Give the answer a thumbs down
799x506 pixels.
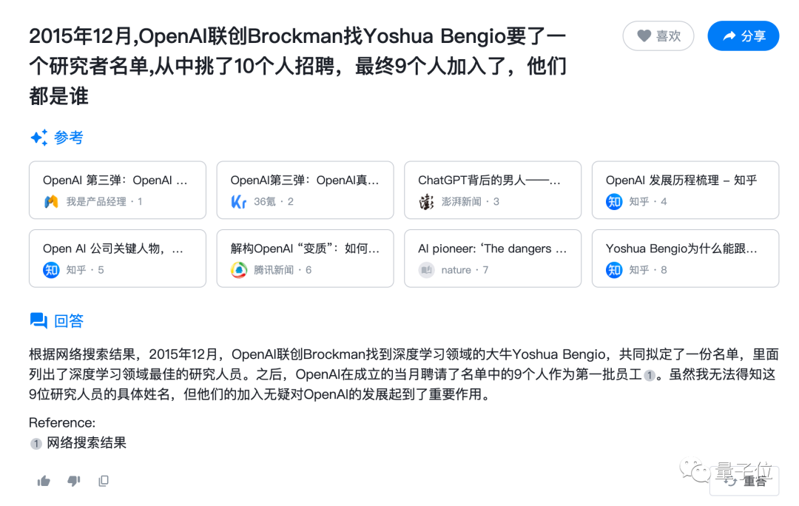73,481
